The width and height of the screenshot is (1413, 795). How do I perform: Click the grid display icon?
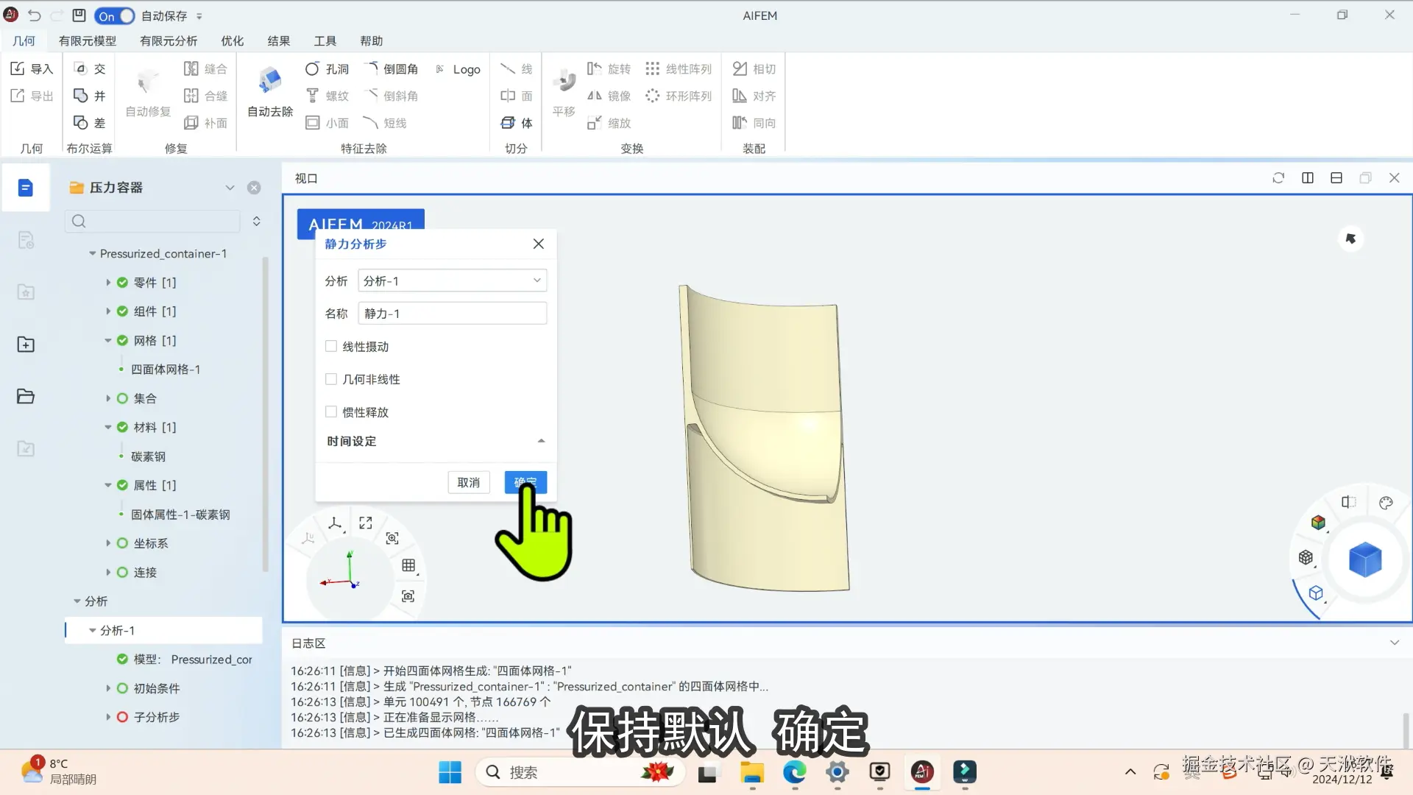click(408, 565)
